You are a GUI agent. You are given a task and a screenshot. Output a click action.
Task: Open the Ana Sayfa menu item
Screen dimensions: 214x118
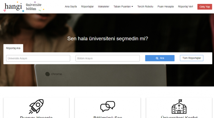tap(71, 6)
